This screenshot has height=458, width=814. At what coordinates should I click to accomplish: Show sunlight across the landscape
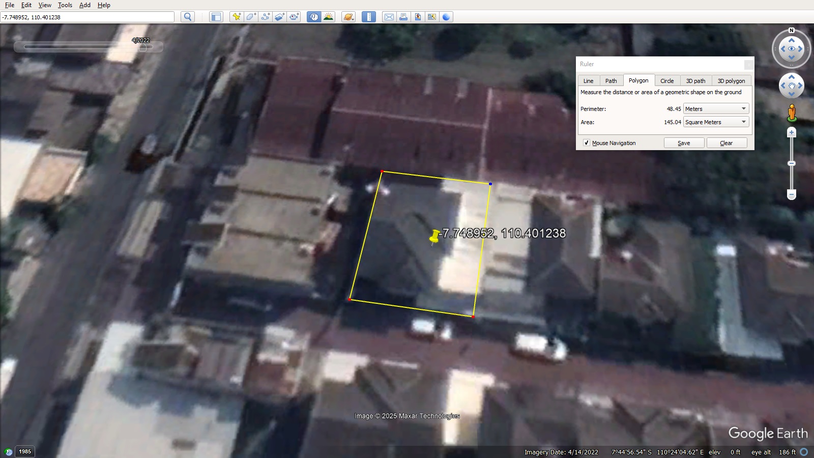(x=328, y=16)
